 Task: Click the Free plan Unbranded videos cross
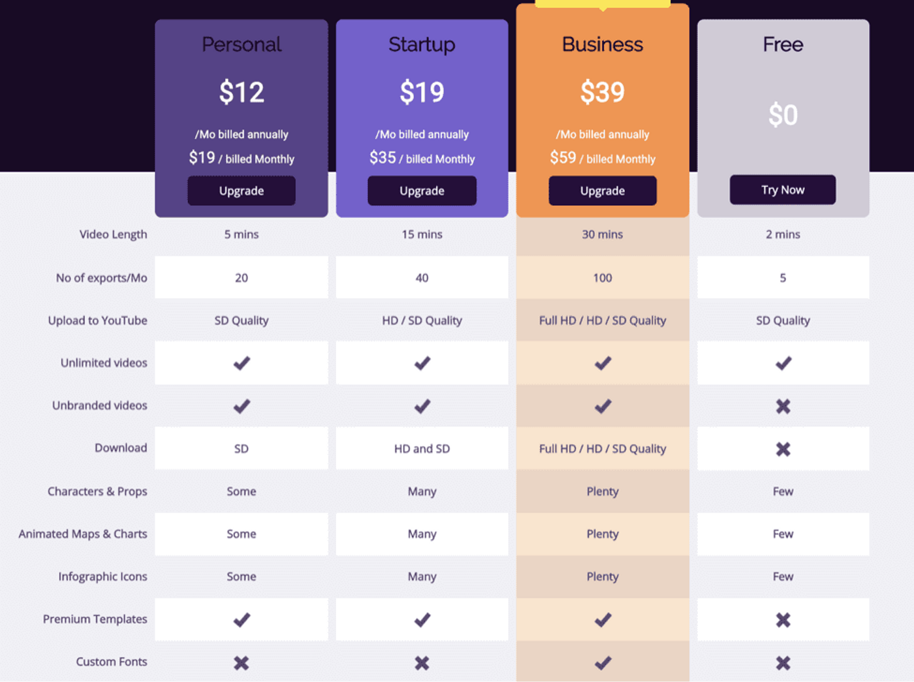tap(783, 407)
